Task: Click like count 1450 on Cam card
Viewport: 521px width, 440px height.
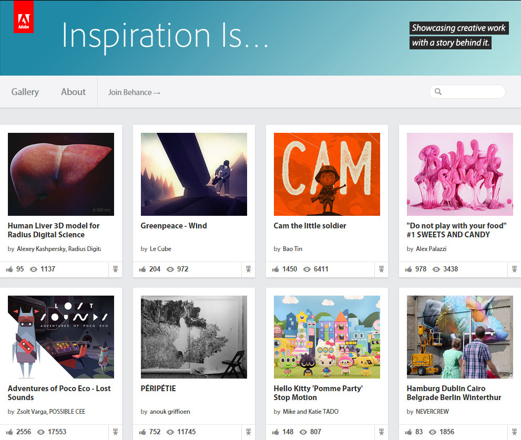Action: point(289,269)
